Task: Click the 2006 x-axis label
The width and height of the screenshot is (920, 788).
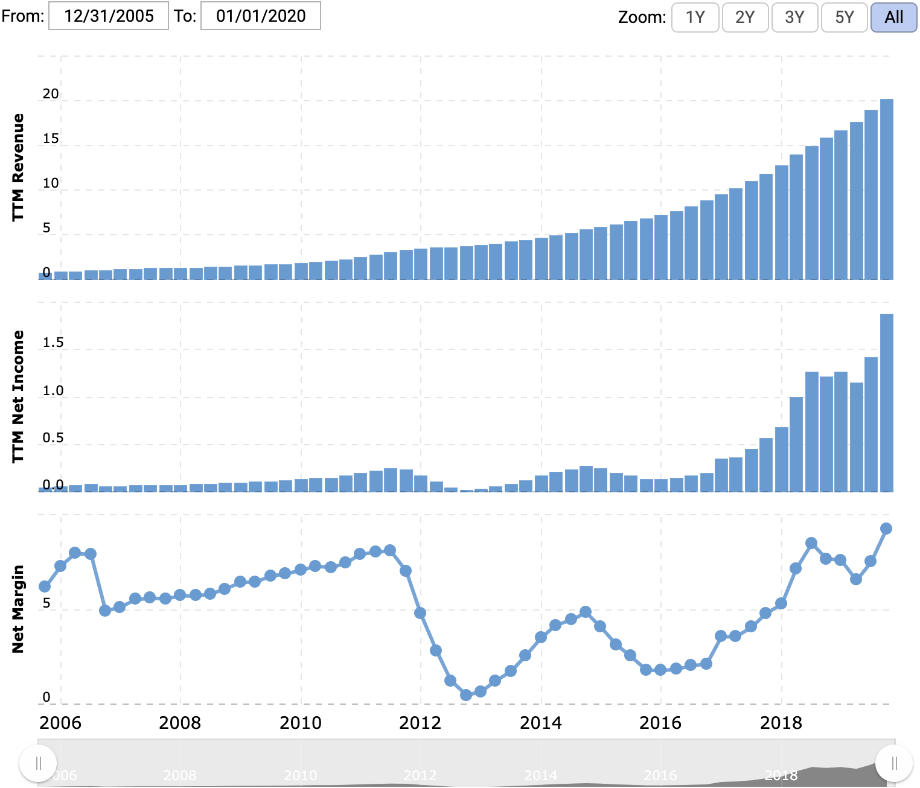Action: coord(60,723)
